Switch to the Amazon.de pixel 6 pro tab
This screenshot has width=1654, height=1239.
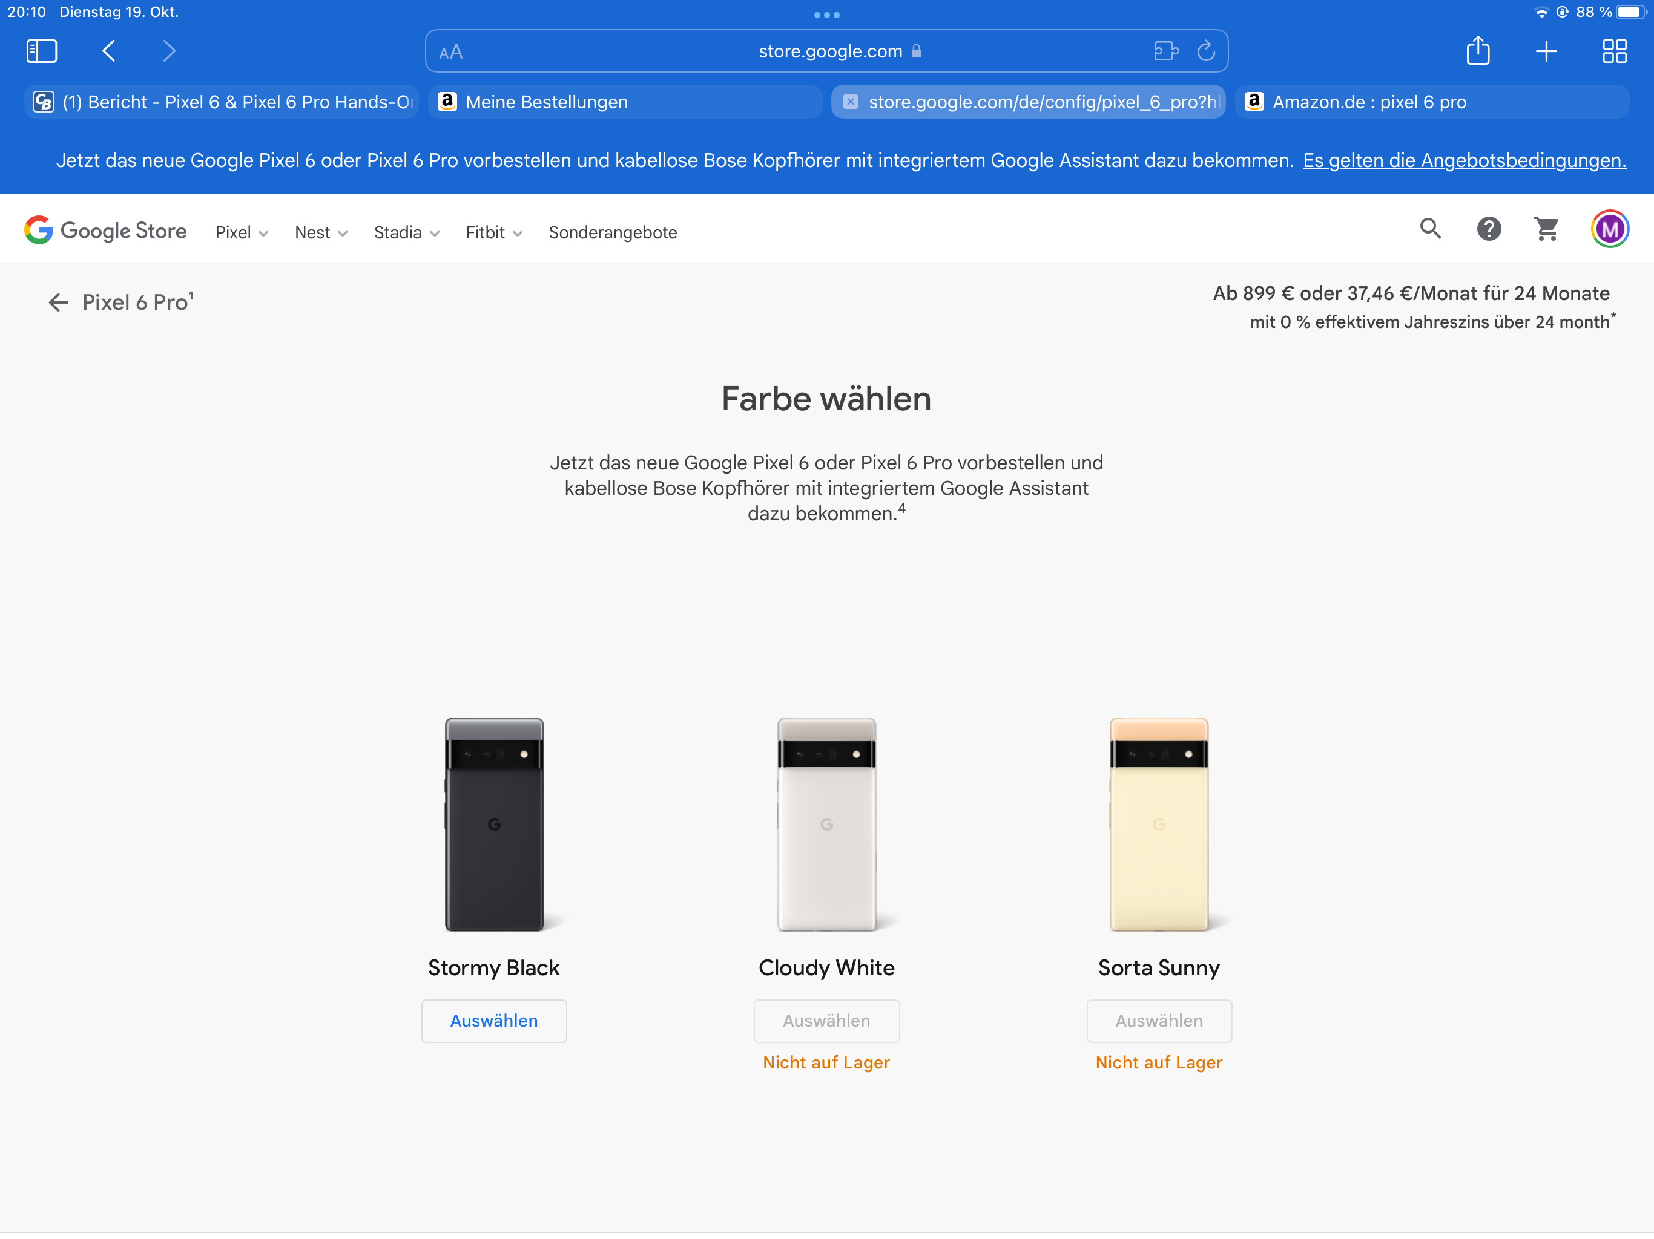pyautogui.click(x=1431, y=102)
